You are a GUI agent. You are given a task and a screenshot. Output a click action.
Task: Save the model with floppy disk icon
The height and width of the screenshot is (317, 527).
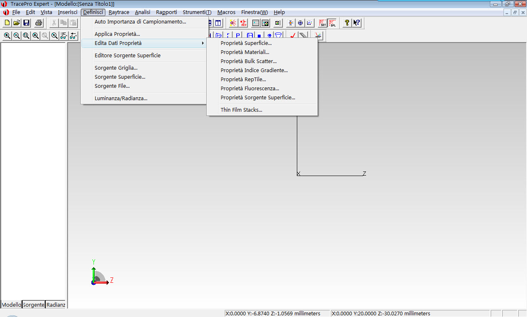click(26, 23)
